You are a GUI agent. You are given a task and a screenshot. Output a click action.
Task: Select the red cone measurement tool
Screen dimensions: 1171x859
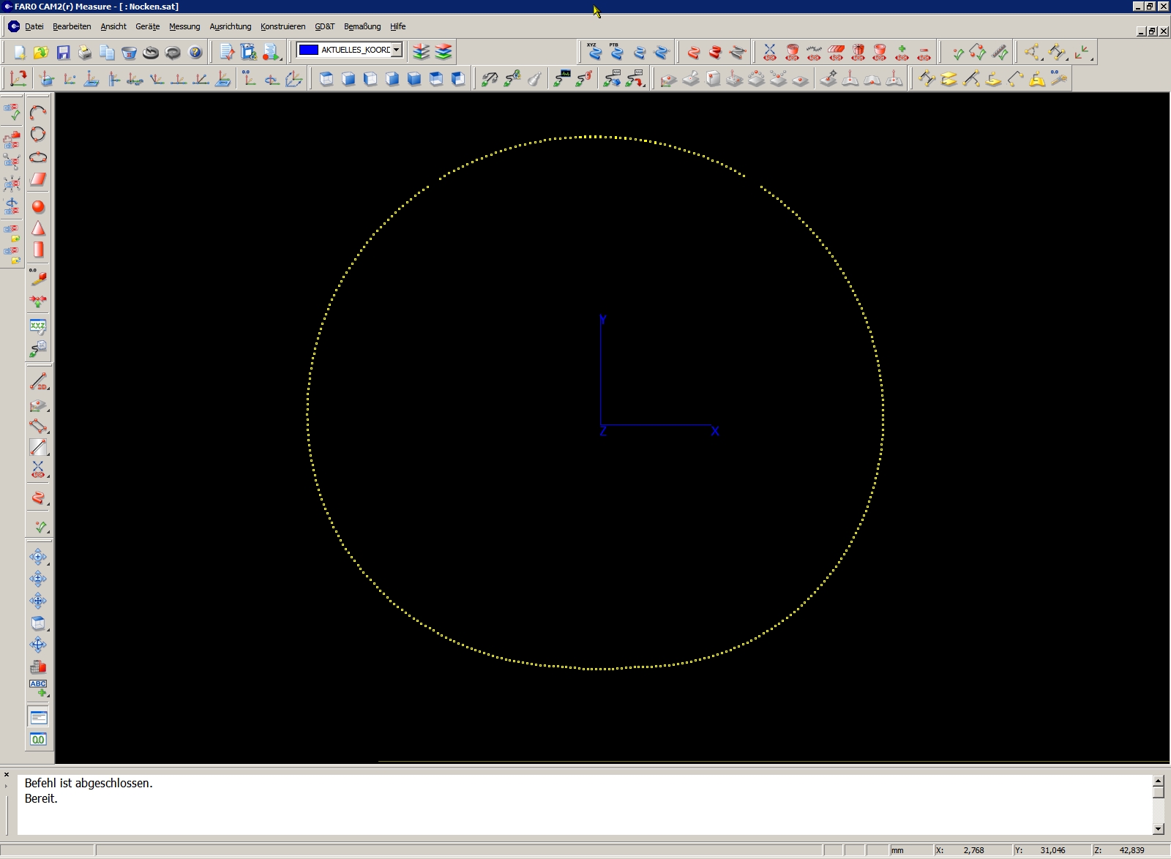[38, 228]
